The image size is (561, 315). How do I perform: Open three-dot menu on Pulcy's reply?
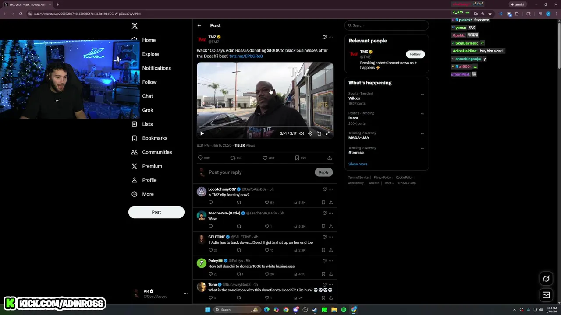(331, 261)
